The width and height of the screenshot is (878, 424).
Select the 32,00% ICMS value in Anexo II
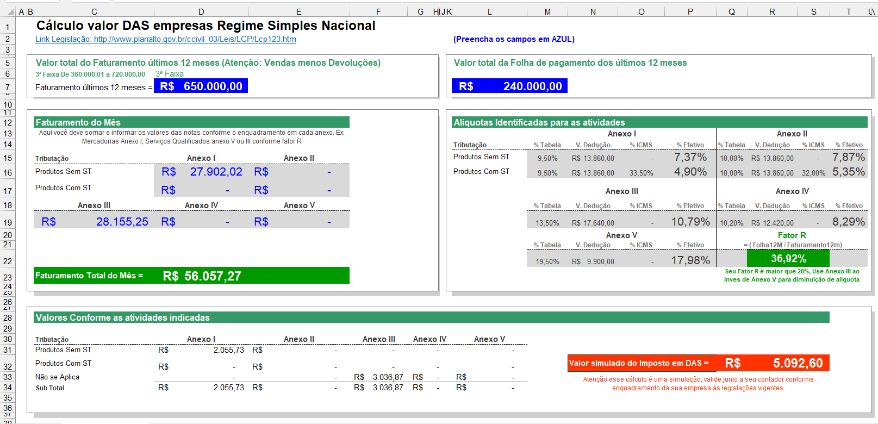pos(813,173)
